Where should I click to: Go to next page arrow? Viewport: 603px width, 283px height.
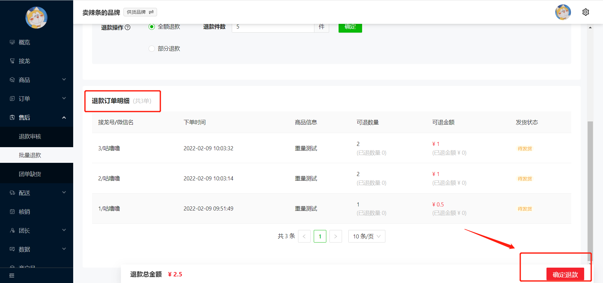click(x=335, y=236)
